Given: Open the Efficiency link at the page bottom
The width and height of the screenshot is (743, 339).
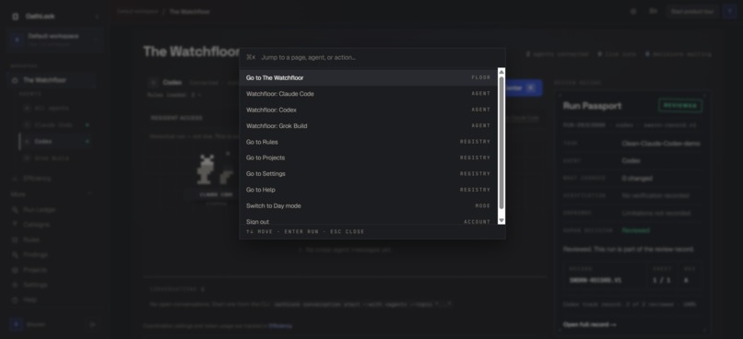Looking at the screenshot, I should tap(280, 326).
